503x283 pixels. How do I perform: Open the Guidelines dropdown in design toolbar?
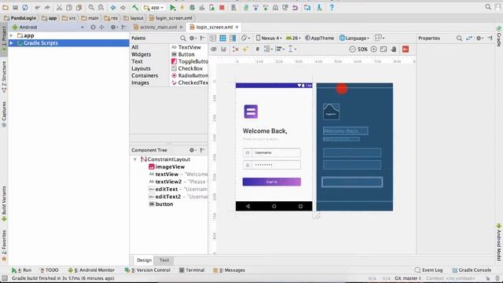(x=292, y=49)
